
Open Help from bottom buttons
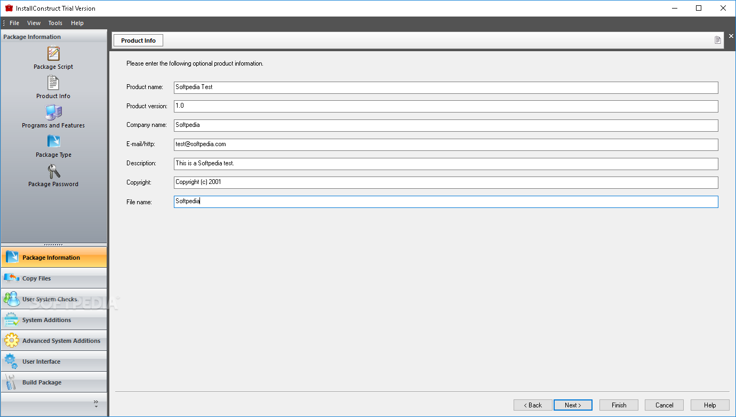710,405
